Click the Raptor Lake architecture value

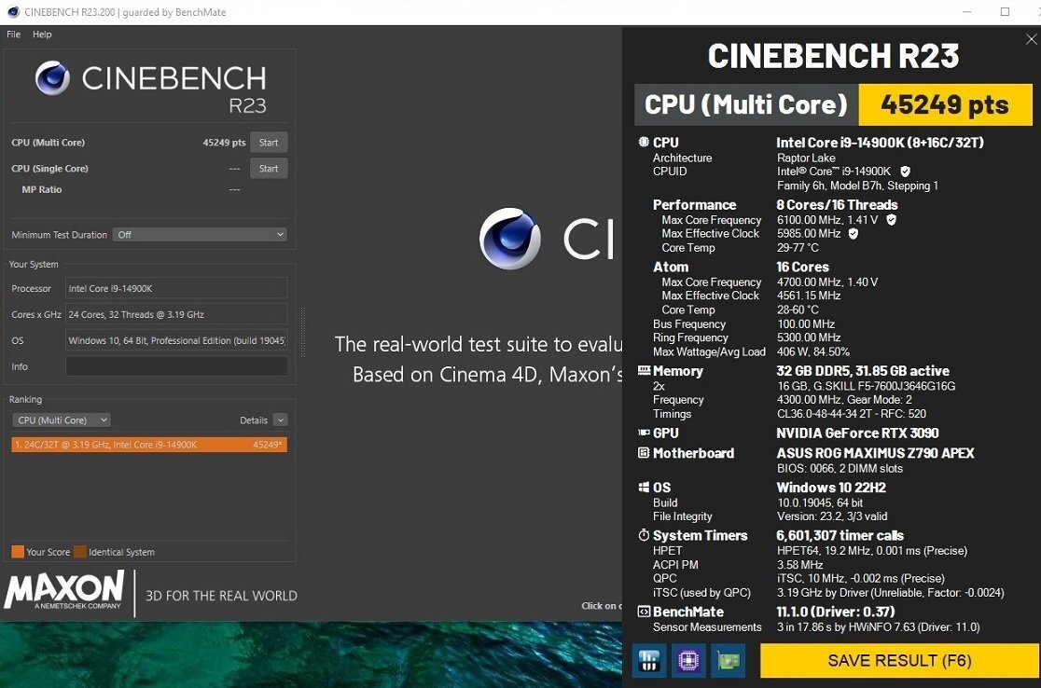click(x=806, y=158)
